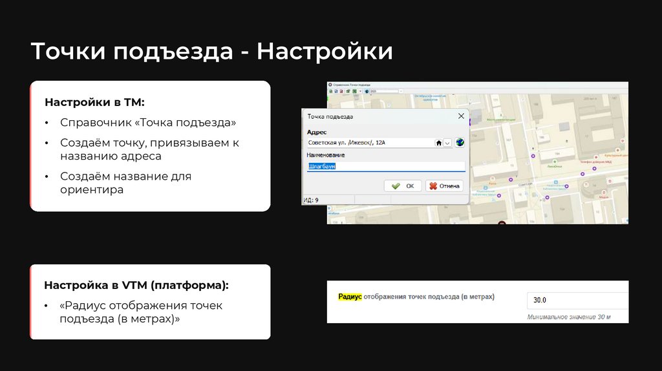The image size is (662, 371).
Task: Click the Справочник Точки подъезда window title
Action: tap(351, 85)
